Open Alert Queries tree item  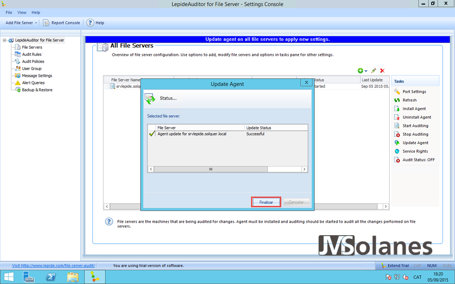[x=33, y=83]
